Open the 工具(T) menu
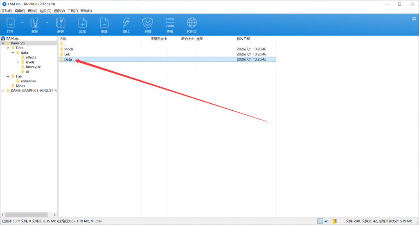This screenshot has width=419, height=225. (x=72, y=11)
